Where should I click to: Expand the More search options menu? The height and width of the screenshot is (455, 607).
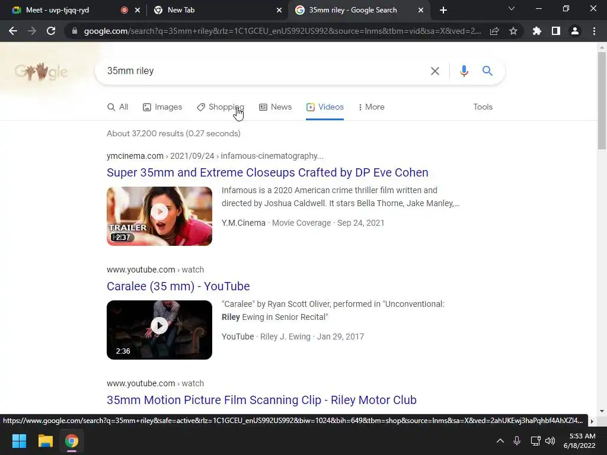pyautogui.click(x=371, y=107)
